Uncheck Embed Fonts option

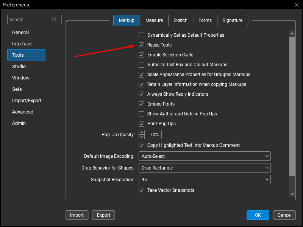[x=141, y=104]
